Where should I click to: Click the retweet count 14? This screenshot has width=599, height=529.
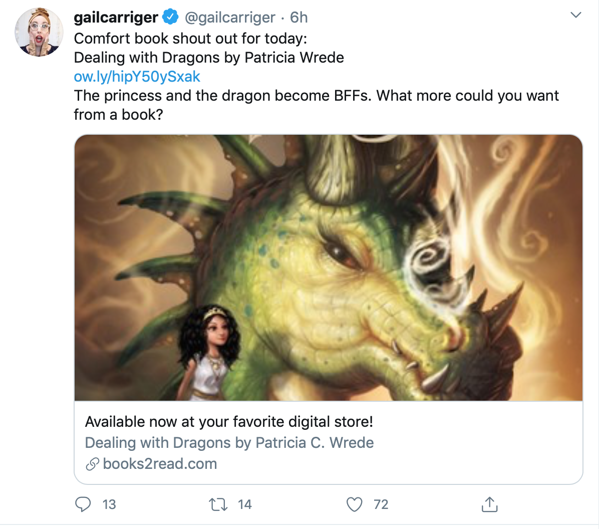[245, 504]
